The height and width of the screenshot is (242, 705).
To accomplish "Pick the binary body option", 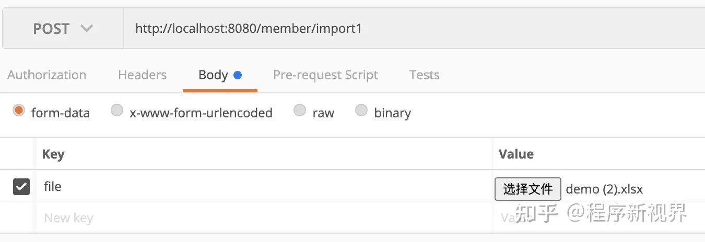I will click(361, 111).
